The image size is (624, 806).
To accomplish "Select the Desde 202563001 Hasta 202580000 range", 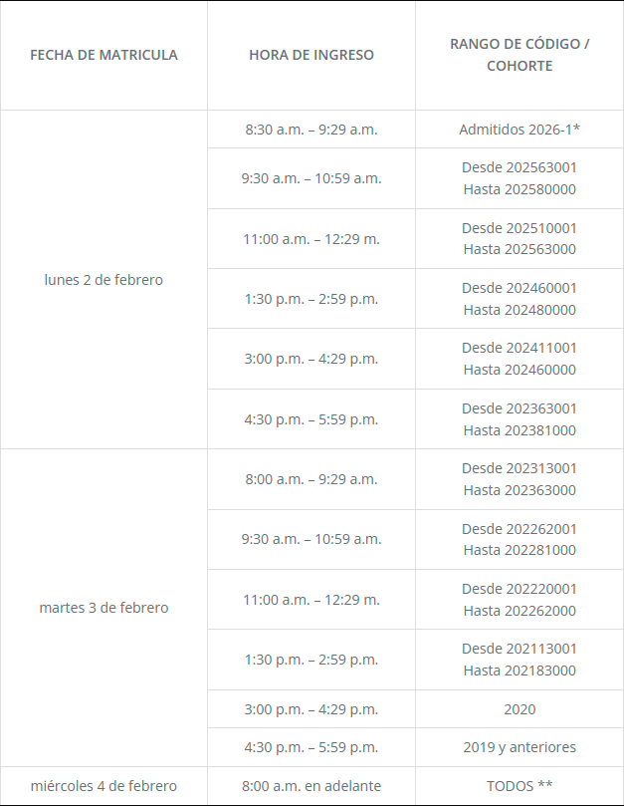I will (x=520, y=178).
